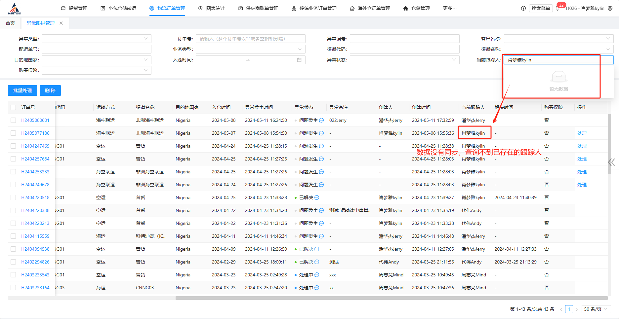Click the calendar icon in 入仓时间 field
The height and width of the screenshot is (319, 619).
click(x=299, y=60)
